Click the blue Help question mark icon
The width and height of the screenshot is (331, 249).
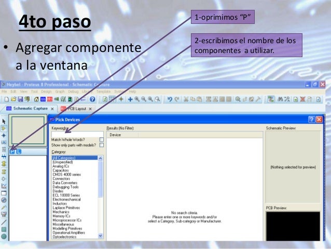(x=92, y=99)
